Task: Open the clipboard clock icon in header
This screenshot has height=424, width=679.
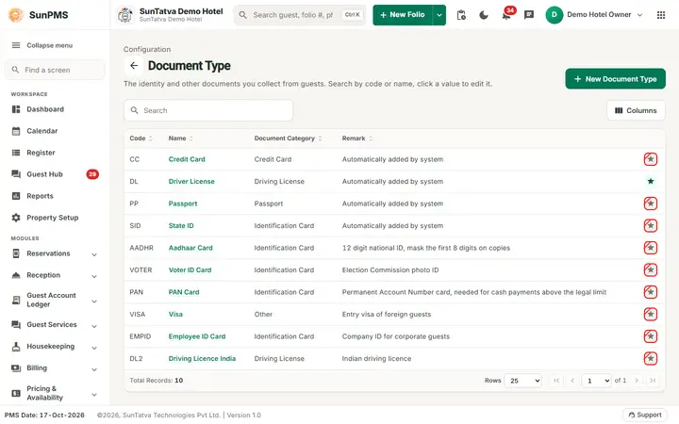Action: click(x=461, y=15)
